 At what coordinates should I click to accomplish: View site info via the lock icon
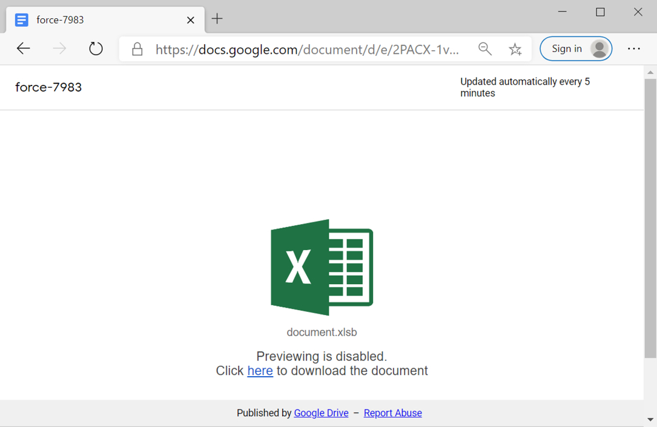(x=137, y=49)
